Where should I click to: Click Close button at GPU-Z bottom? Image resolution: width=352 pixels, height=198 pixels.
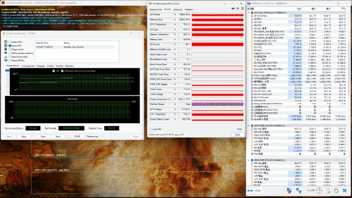[x=238, y=135]
